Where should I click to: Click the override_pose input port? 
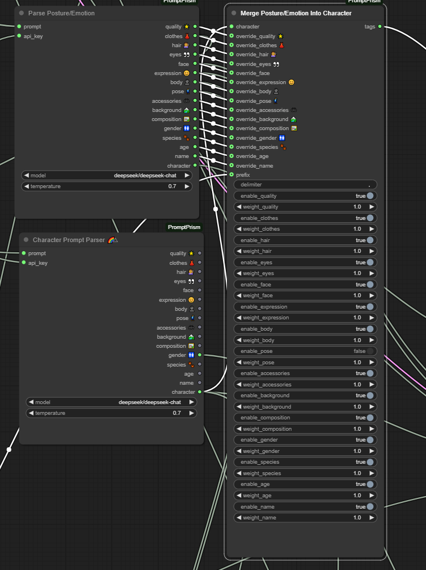(x=231, y=101)
